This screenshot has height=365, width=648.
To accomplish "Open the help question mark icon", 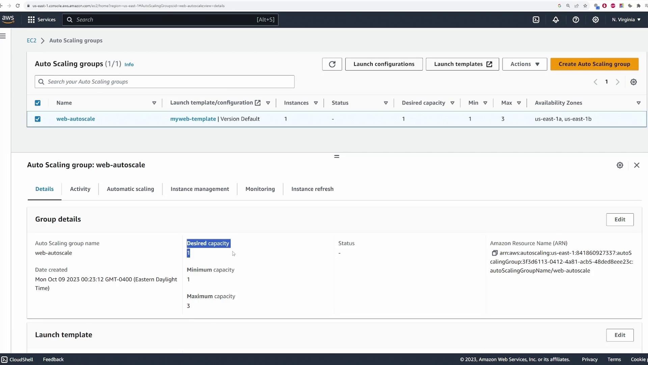I will (576, 20).
